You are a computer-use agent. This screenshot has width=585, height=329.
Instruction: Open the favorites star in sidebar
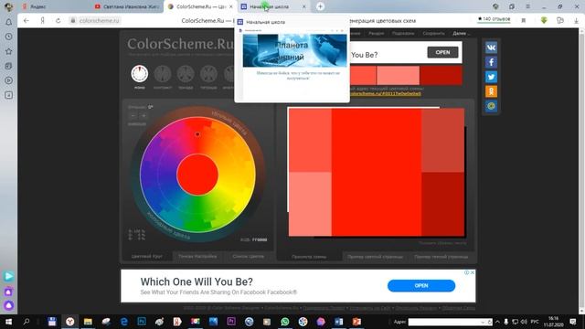8,51
